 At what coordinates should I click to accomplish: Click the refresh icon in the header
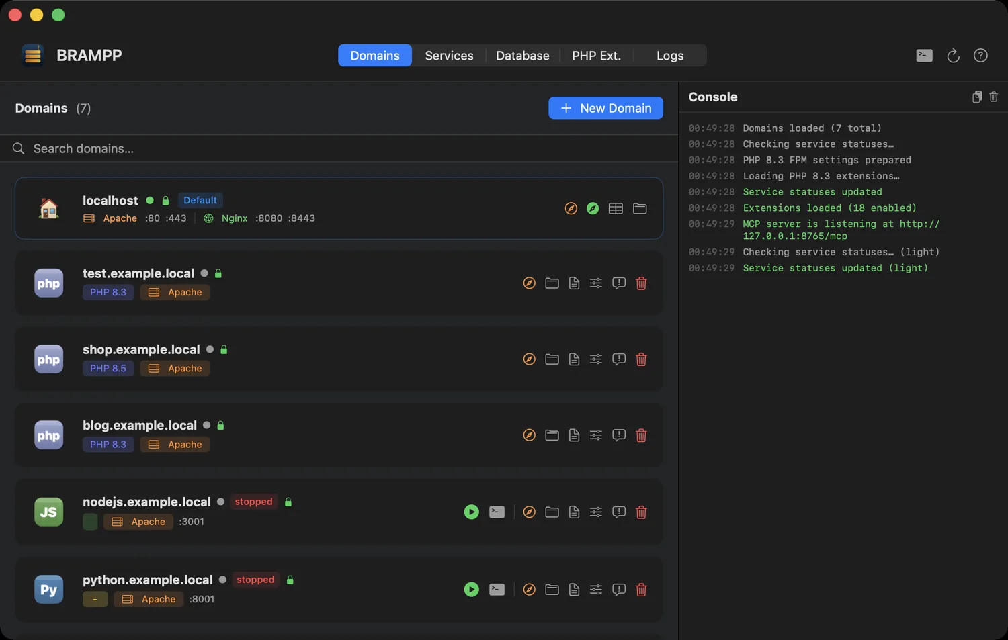[953, 56]
